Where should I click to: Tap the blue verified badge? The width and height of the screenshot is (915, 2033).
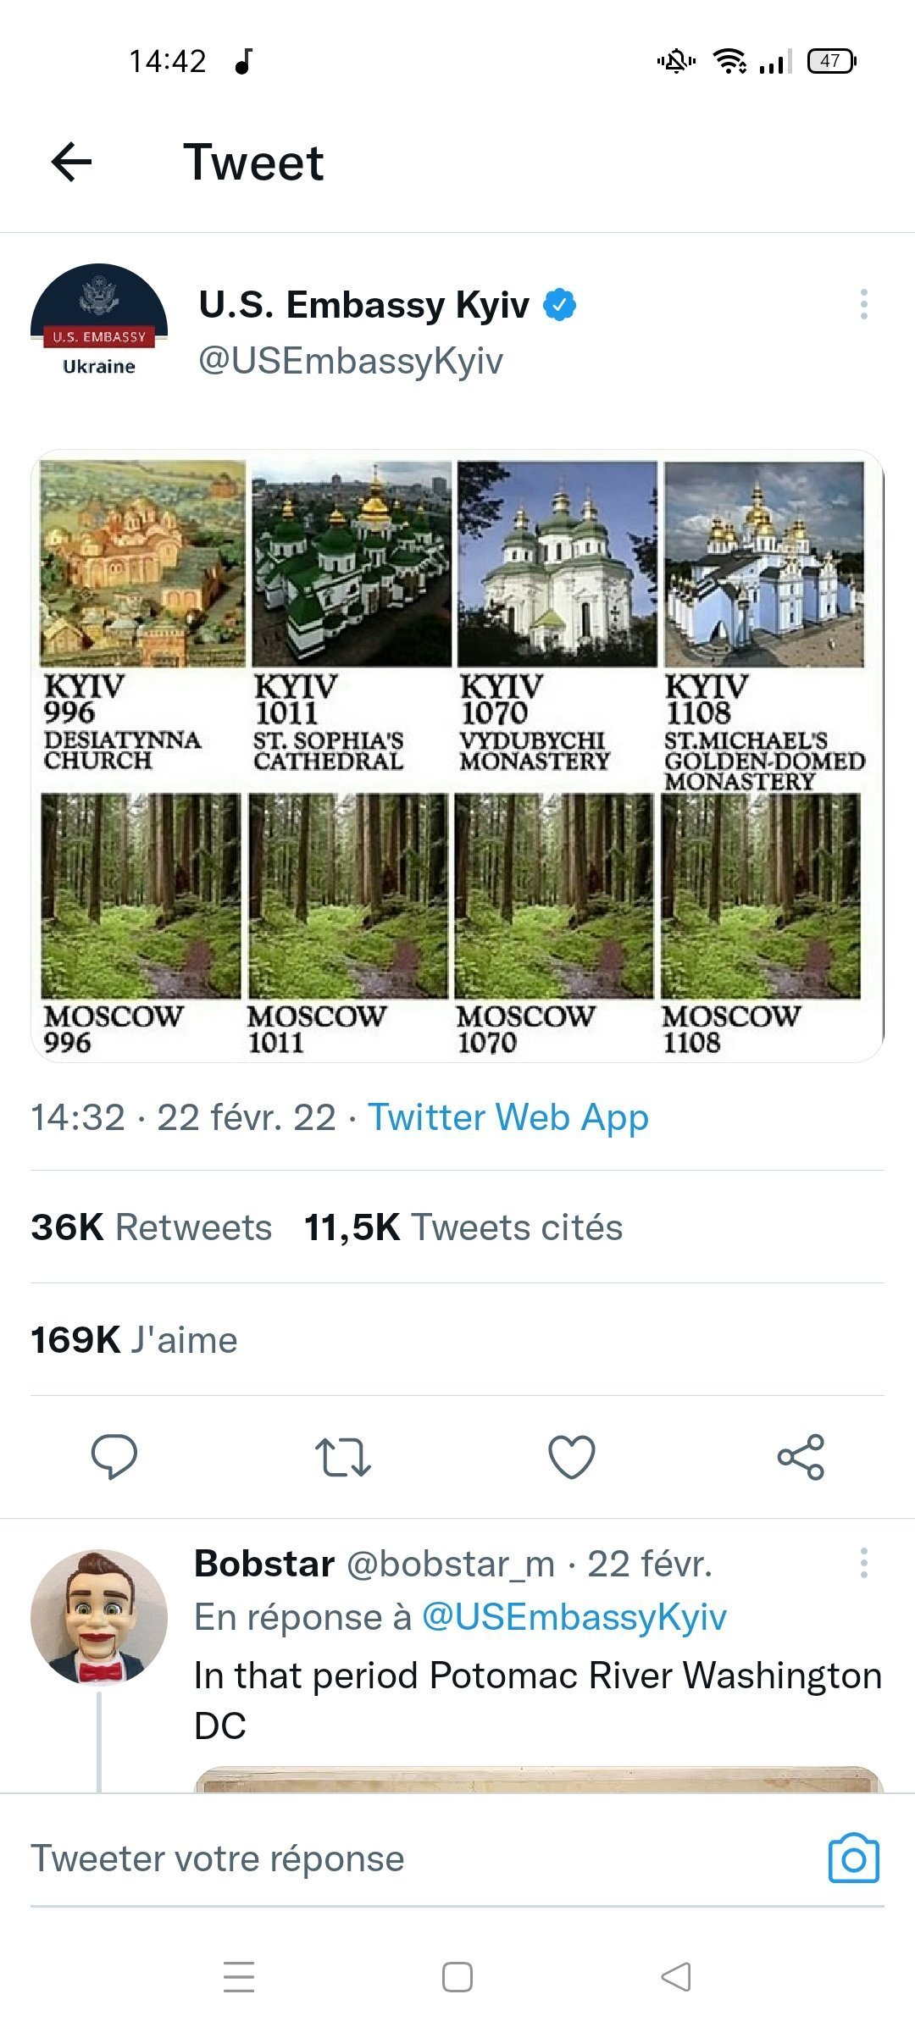(x=559, y=304)
